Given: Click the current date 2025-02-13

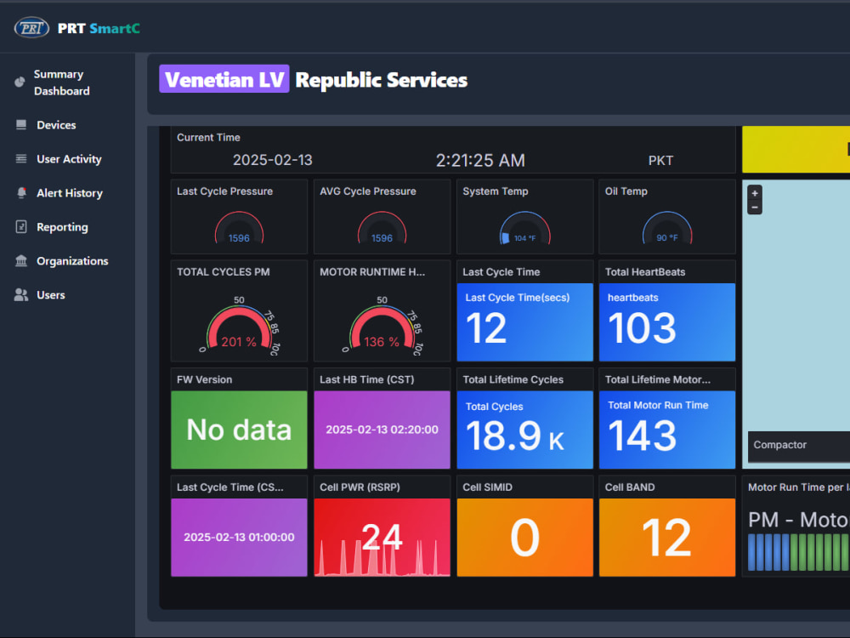Looking at the screenshot, I should click(x=273, y=160).
